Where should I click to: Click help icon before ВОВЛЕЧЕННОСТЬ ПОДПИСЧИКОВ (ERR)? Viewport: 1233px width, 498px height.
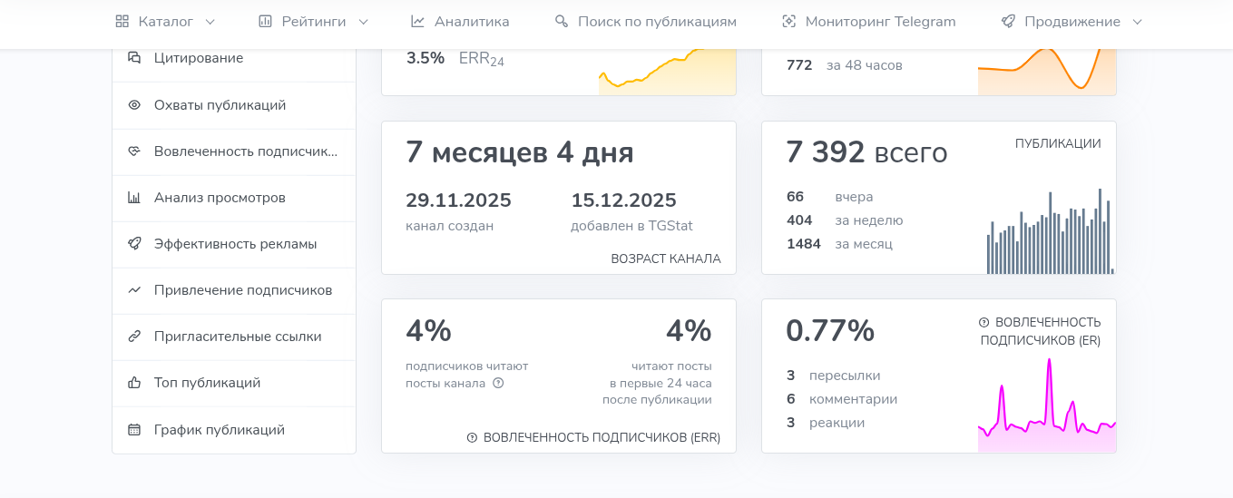pos(472,437)
